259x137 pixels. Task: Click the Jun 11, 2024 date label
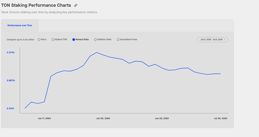click(44, 118)
